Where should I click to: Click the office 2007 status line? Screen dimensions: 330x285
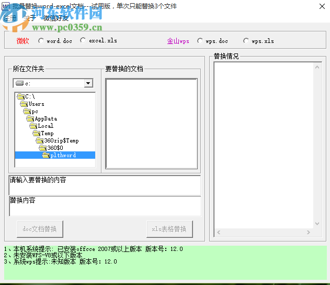pos(94,249)
